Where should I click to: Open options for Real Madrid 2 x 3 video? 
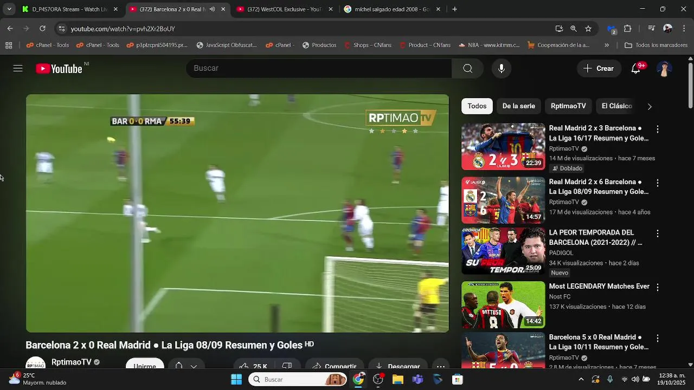(657, 129)
